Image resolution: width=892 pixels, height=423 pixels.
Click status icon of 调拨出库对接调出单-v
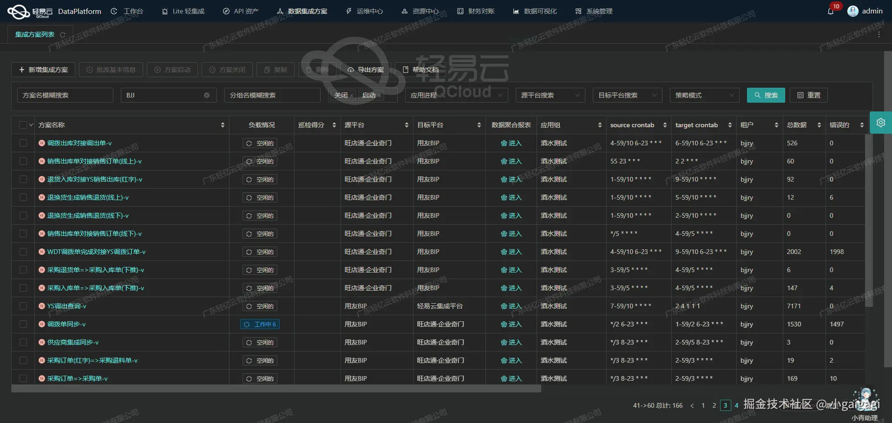42,143
